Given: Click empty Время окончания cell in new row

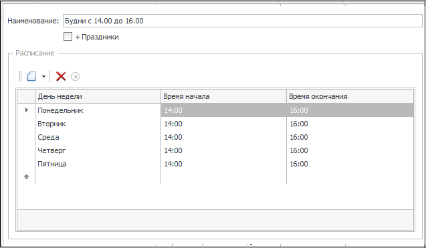Looking at the screenshot, I should [x=350, y=177].
